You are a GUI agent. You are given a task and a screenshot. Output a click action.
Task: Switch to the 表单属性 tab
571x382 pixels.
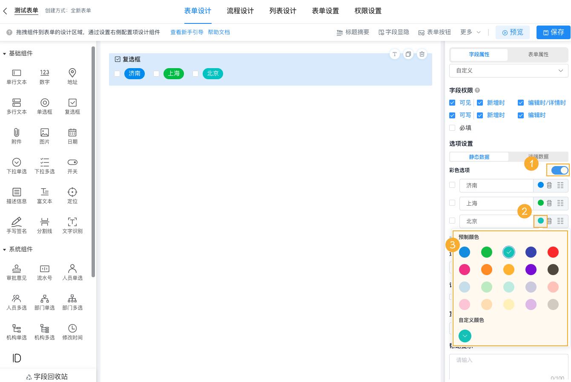pos(538,55)
